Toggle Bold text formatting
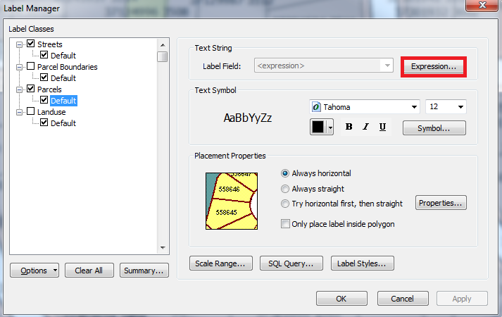 click(x=349, y=127)
